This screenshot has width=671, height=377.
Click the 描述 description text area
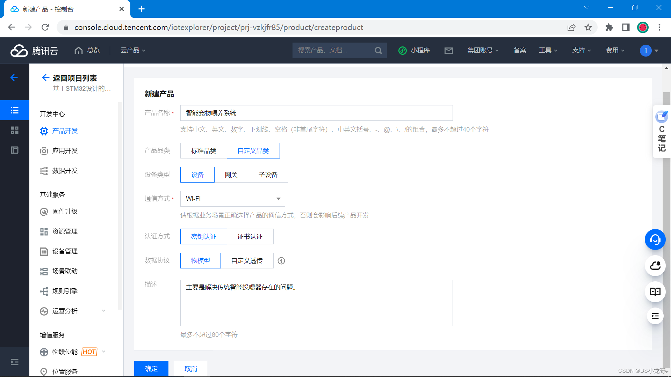tap(317, 303)
